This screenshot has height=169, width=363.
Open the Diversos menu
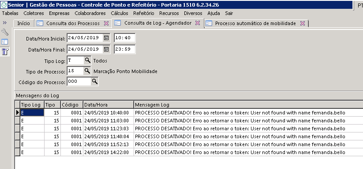pyautogui.click(x=193, y=13)
